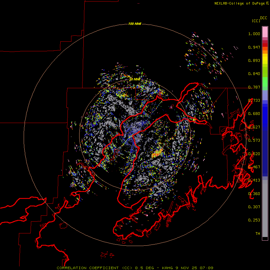Click the 0.787 scale value

[254, 87]
